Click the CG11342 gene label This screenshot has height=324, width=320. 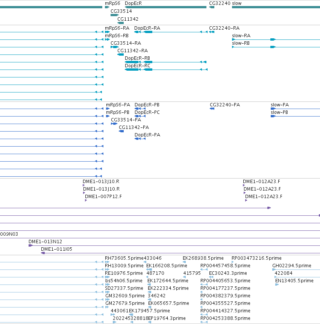point(128,19)
